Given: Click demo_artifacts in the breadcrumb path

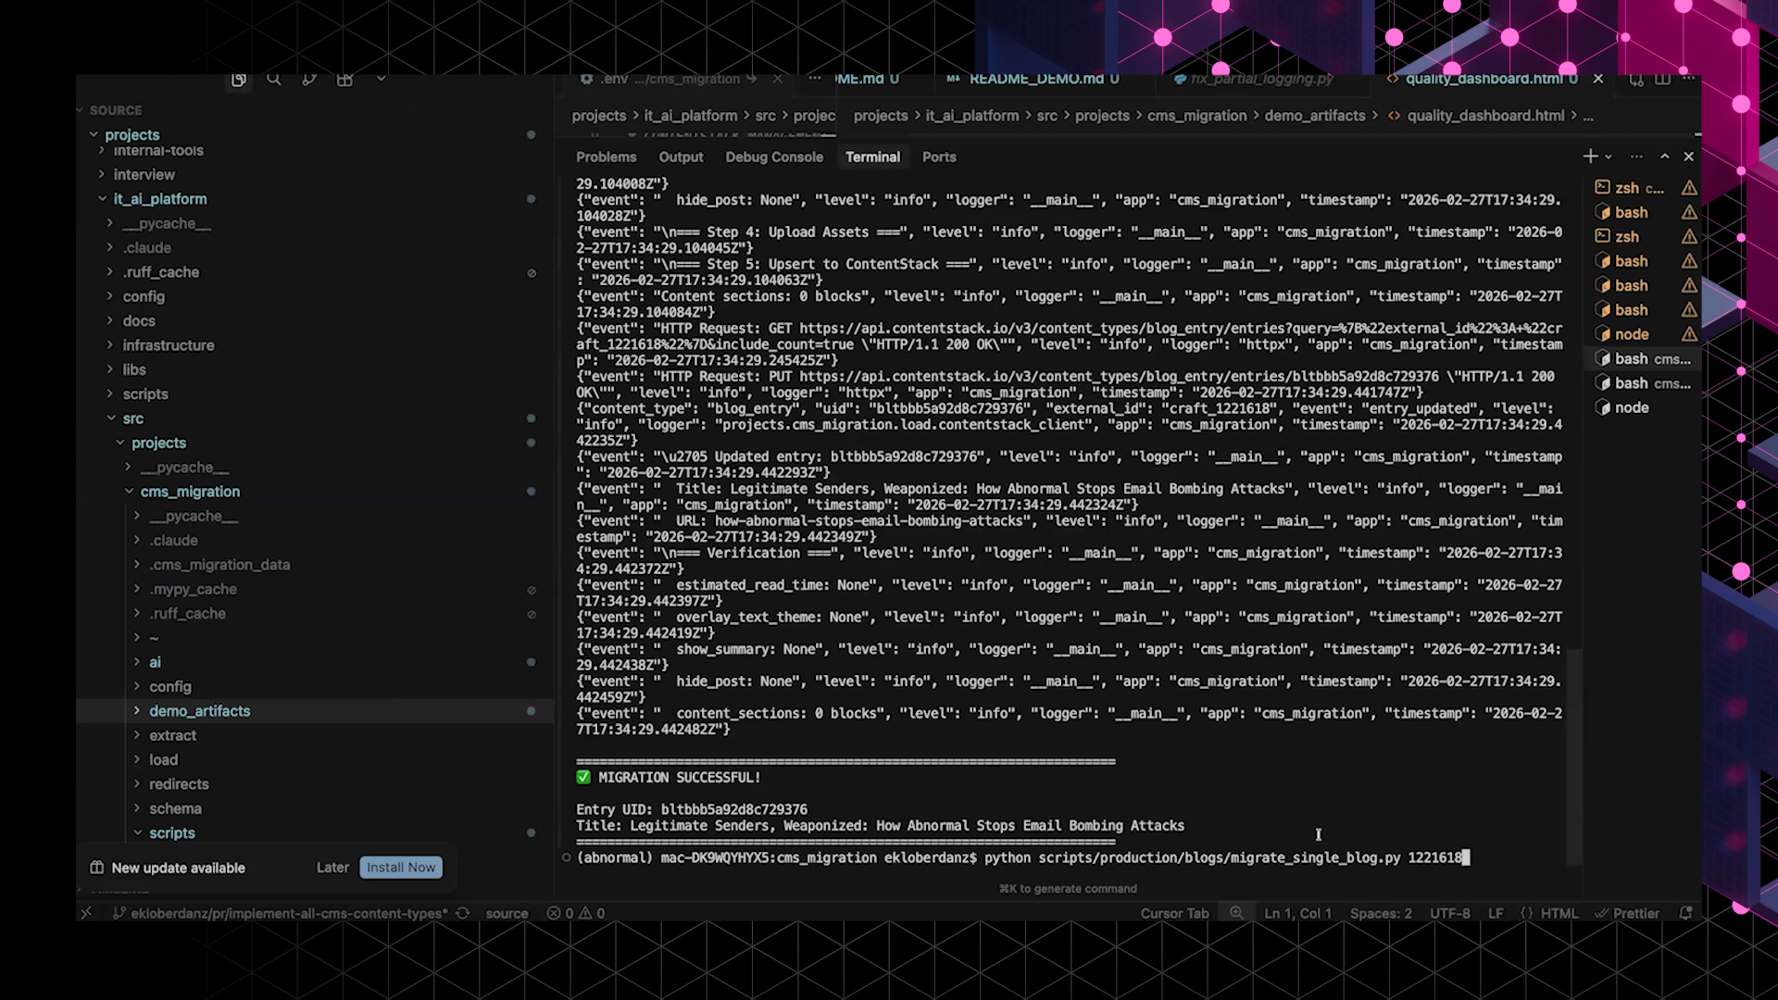Looking at the screenshot, I should 1314,116.
